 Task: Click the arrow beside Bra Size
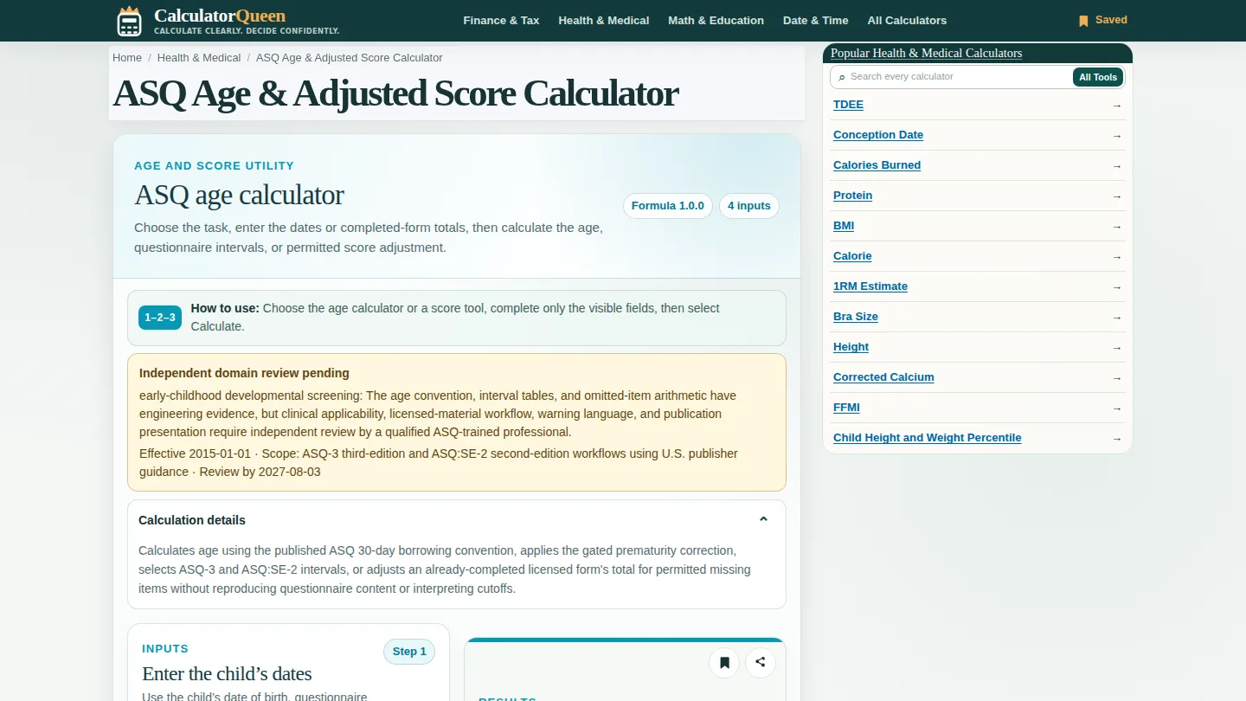[1117, 318]
